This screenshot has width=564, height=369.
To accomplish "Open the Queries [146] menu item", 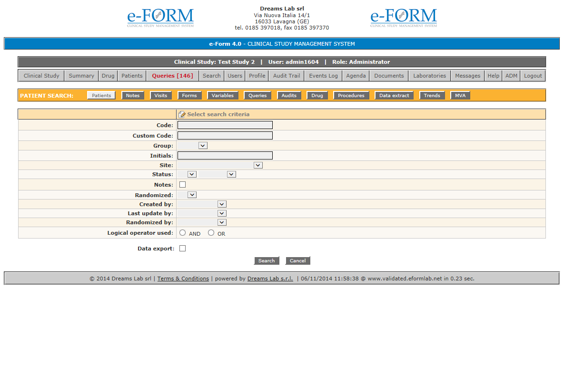I will tap(172, 76).
